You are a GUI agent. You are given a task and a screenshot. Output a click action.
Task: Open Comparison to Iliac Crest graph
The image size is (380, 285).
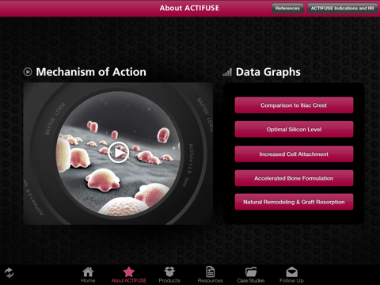pos(294,105)
